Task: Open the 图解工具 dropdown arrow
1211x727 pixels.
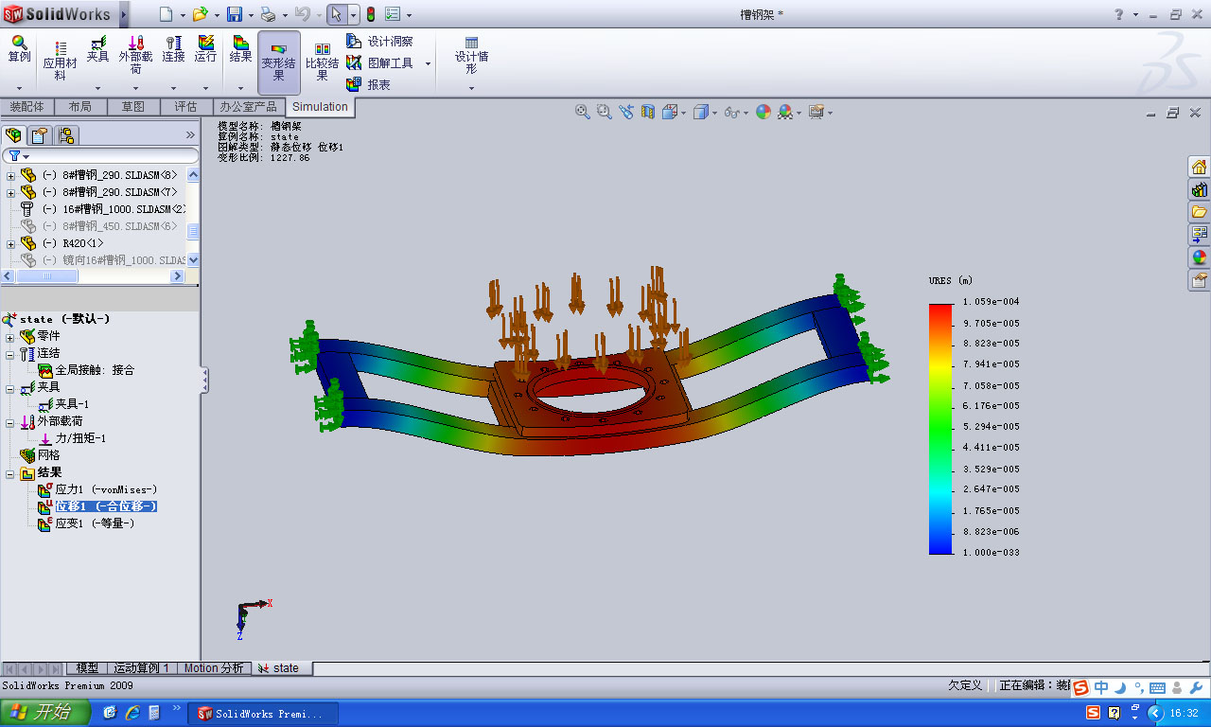Action: click(x=428, y=63)
